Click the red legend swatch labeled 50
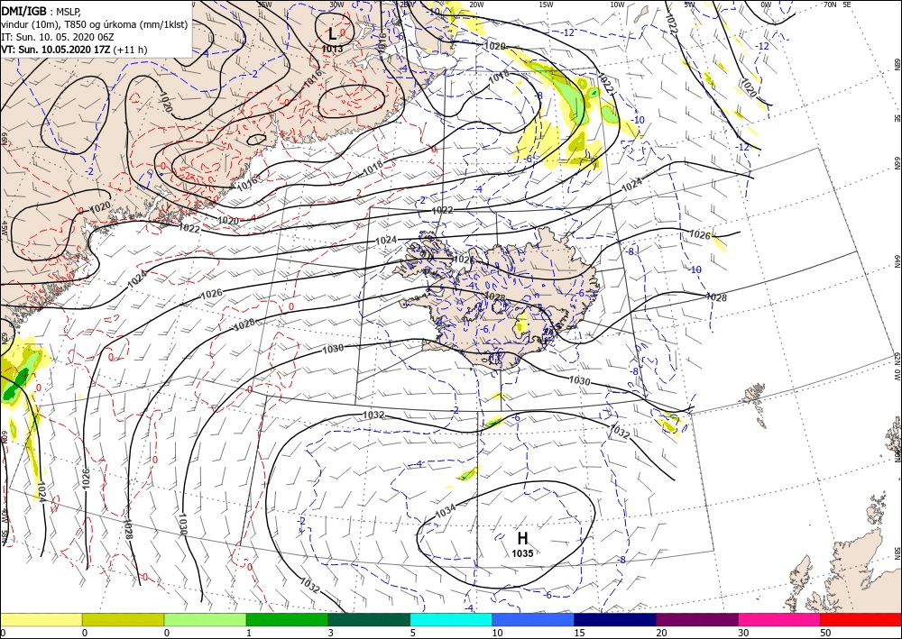The width and height of the screenshot is (902, 639). click(861, 619)
